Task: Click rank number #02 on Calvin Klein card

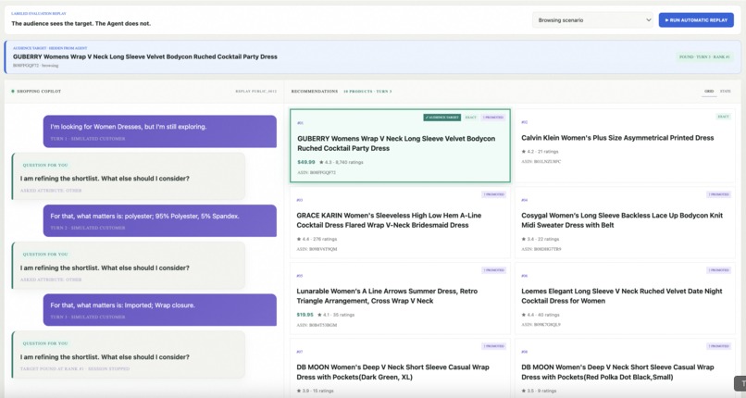Action: click(524, 122)
